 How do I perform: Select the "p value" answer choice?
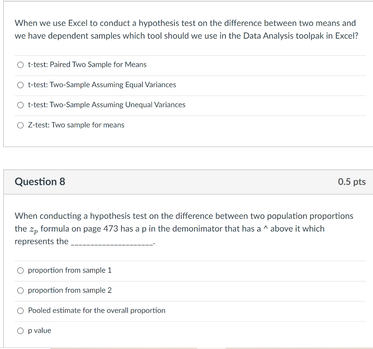(20, 330)
